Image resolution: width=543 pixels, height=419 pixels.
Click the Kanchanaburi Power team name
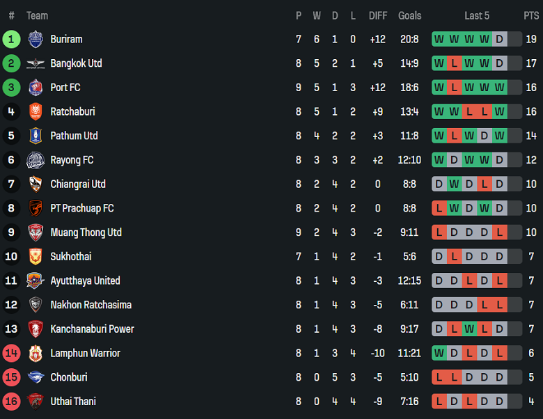click(92, 329)
